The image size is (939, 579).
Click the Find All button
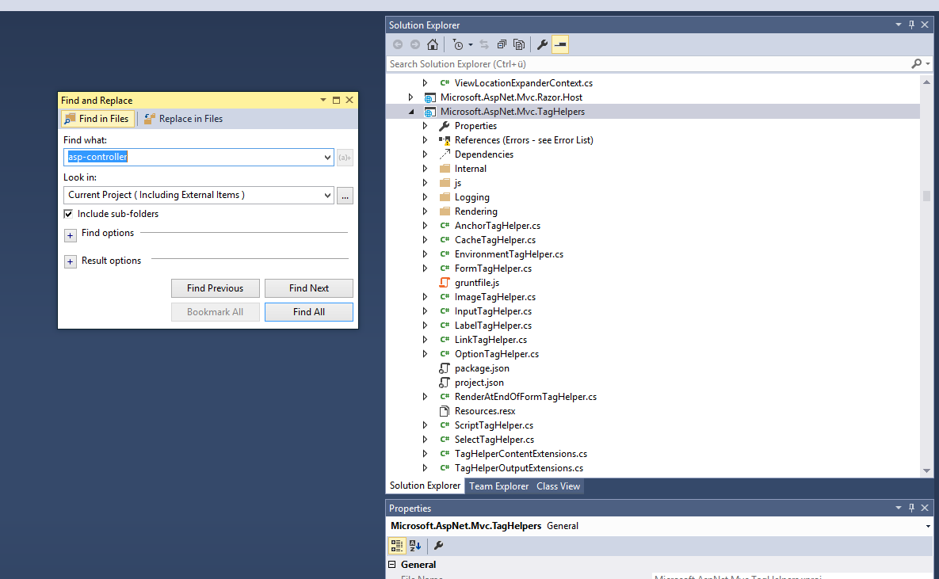click(309, 312)
